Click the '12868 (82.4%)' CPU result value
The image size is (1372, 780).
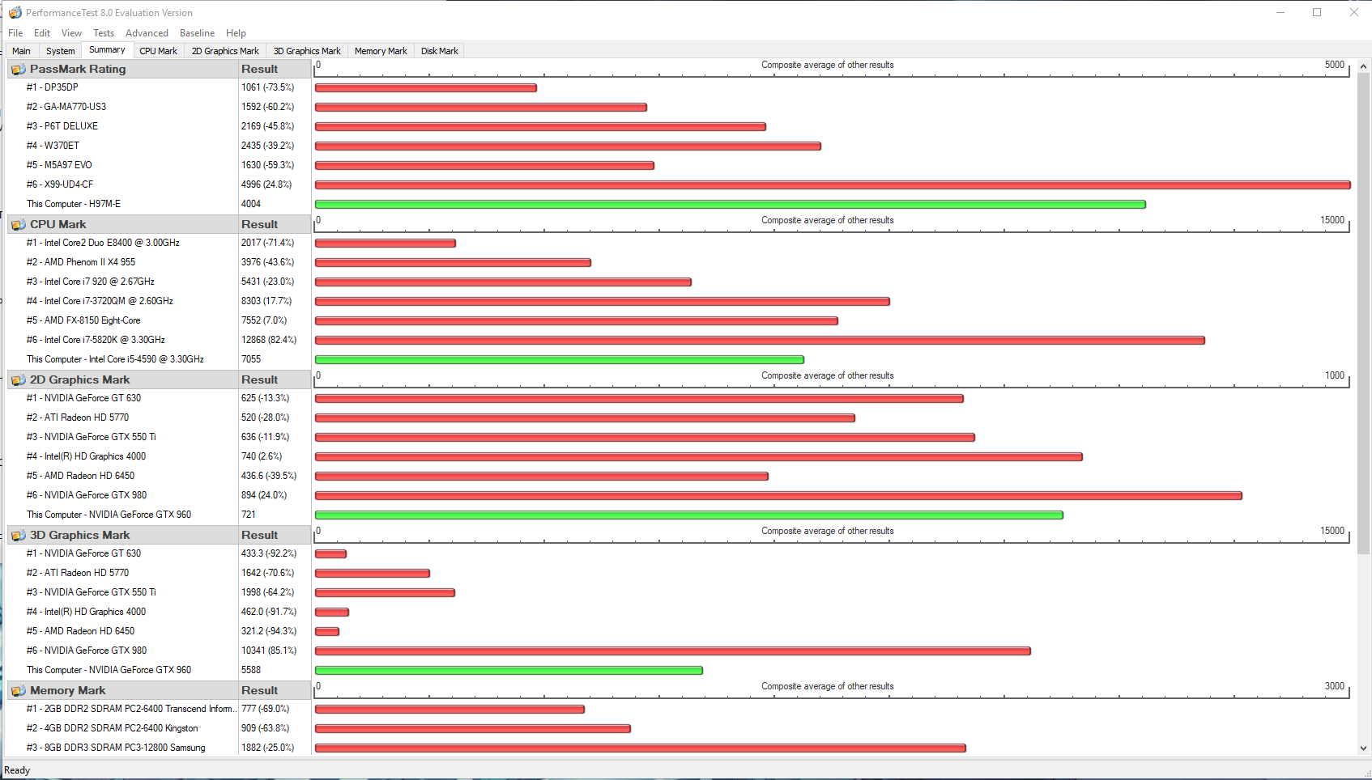pos(269,340)
